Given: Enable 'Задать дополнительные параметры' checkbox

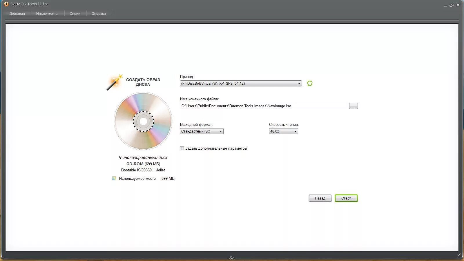Looking at the screenshot, I should tap(182, 148).
